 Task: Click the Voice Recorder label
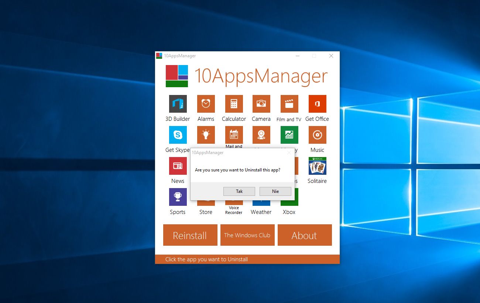click(234, 210)
